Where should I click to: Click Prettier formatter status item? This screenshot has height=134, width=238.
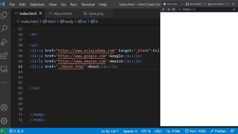218,131
